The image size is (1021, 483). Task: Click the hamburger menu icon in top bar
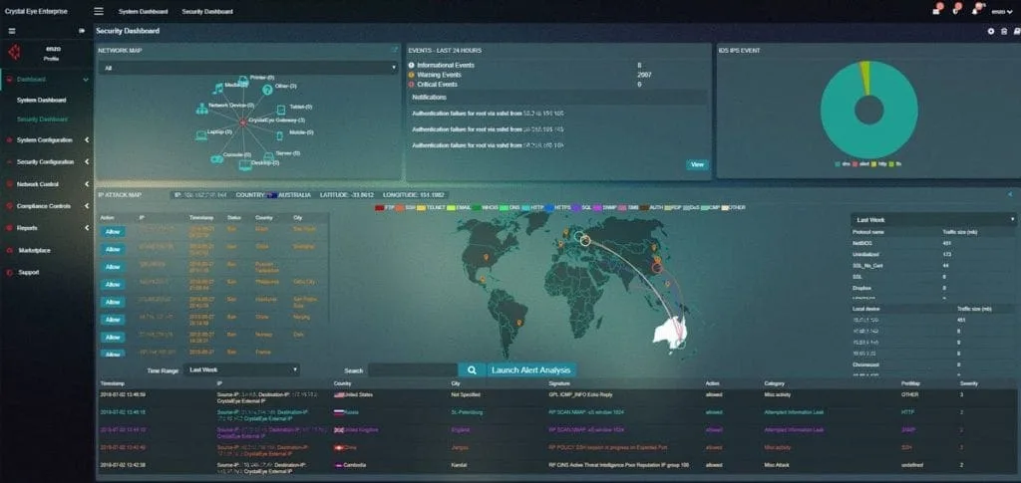tap(98, 11)
